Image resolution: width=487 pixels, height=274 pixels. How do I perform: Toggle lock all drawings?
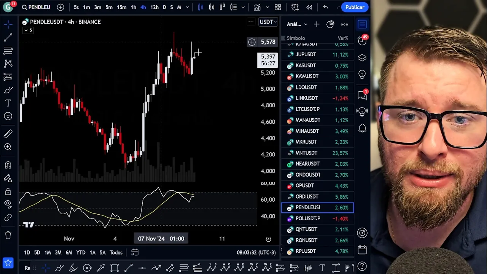[x=8, y=191]
